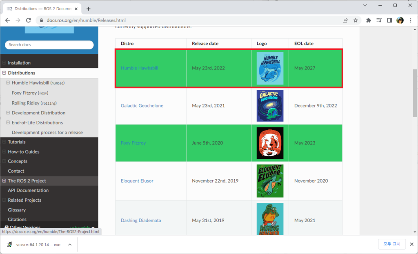Expand Development Distribution sidebar item
Image resolution: width=418 pixels, height=254 pixels.
click(8, 113)
